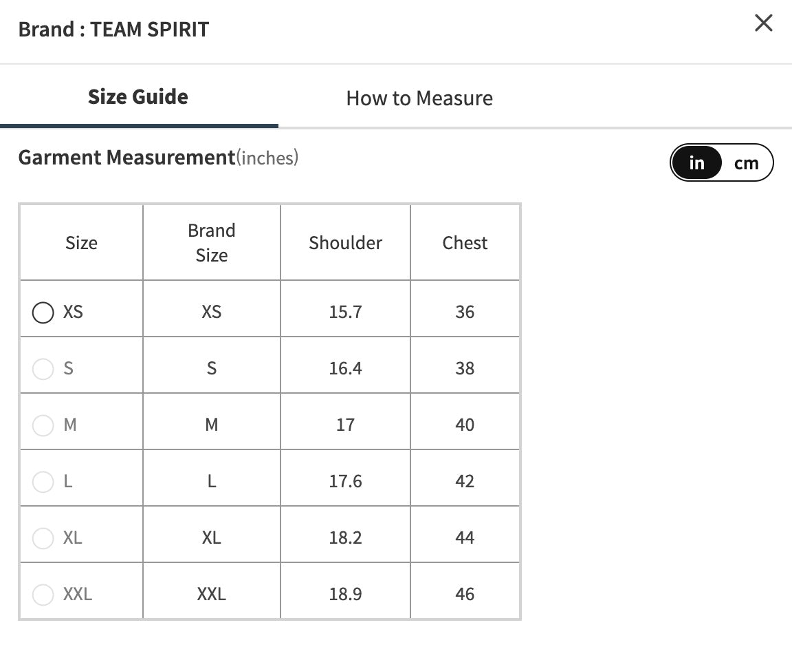Viewport: 792px width, 658px height.
Task: Choose size S radio button
Action: coord(43,369)
